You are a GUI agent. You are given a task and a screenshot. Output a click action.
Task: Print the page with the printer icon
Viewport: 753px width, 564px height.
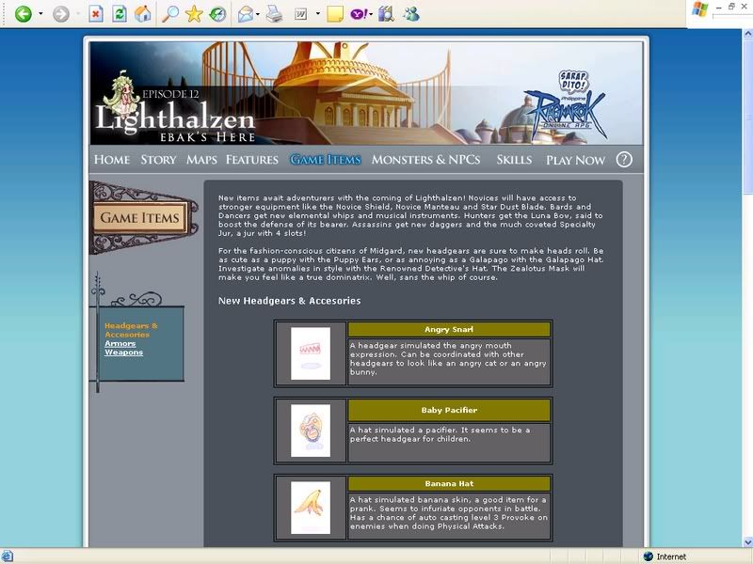coord(274,14)
